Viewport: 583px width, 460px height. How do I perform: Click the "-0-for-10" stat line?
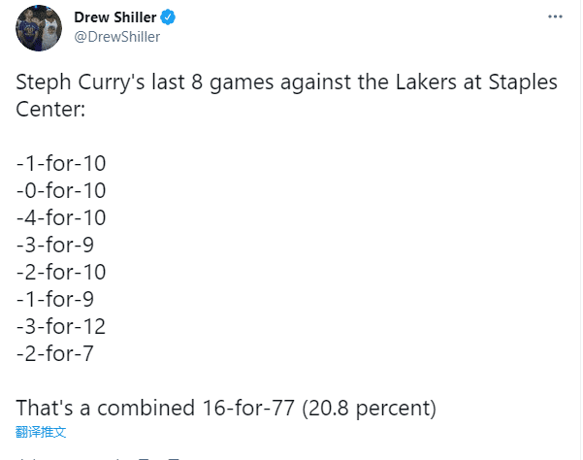coord(61,190)
